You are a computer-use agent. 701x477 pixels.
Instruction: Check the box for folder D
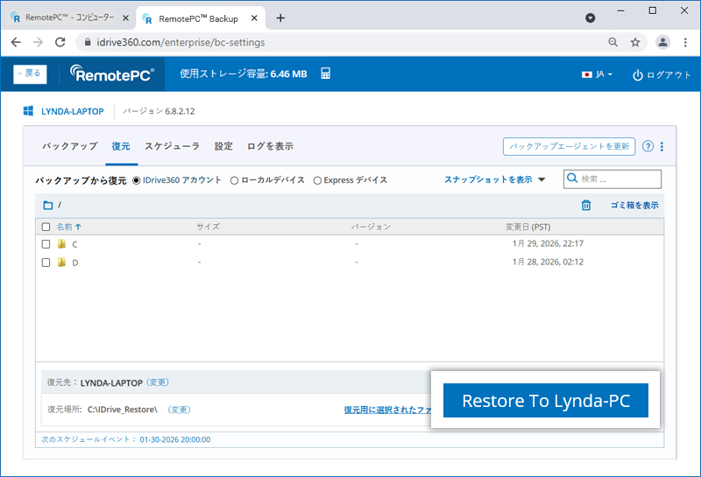tap(46, 263)
